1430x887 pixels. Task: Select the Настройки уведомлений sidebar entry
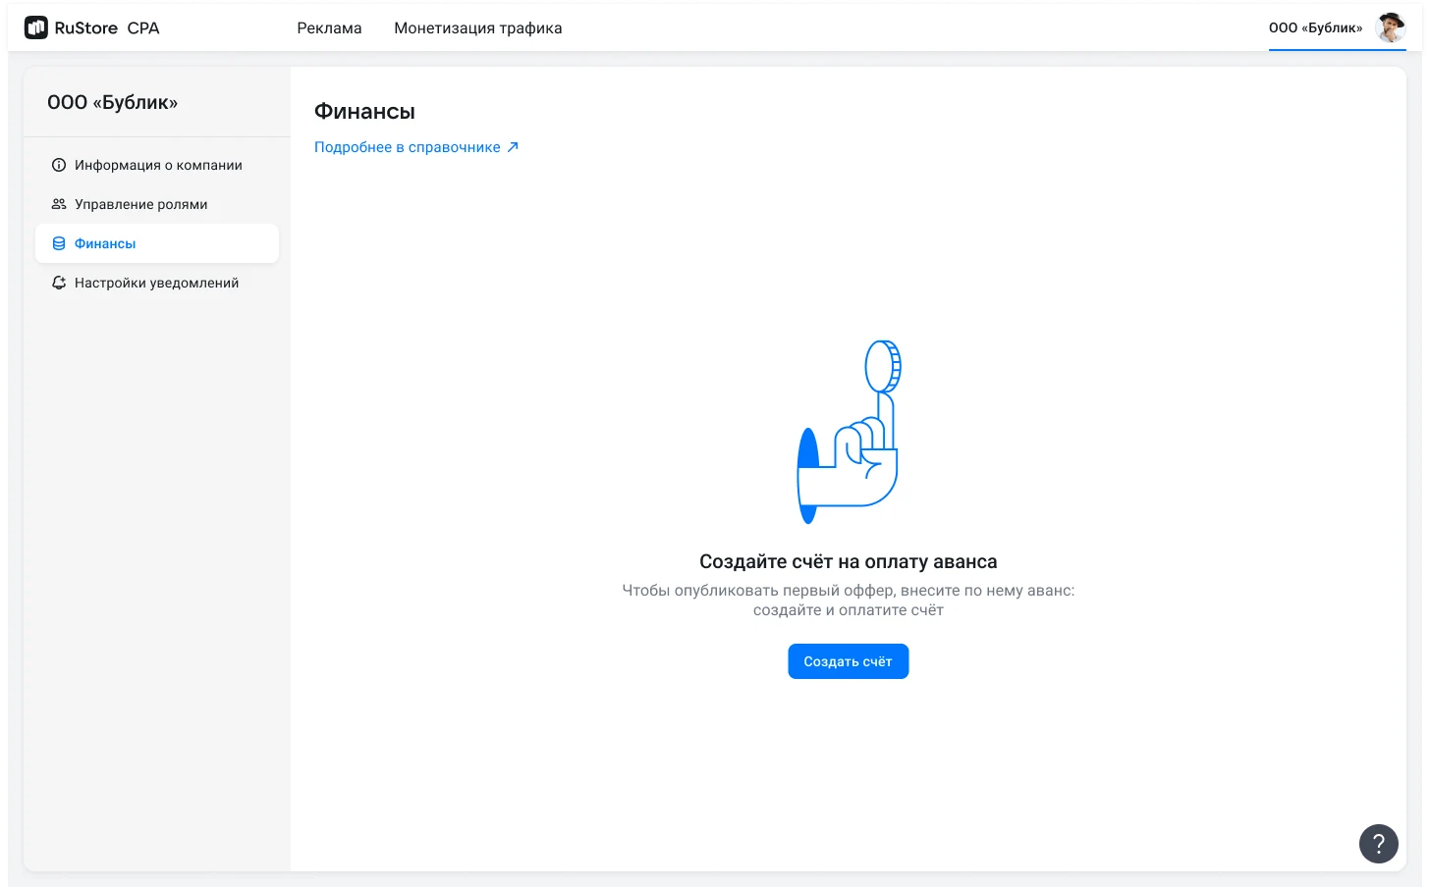point(156,283)
